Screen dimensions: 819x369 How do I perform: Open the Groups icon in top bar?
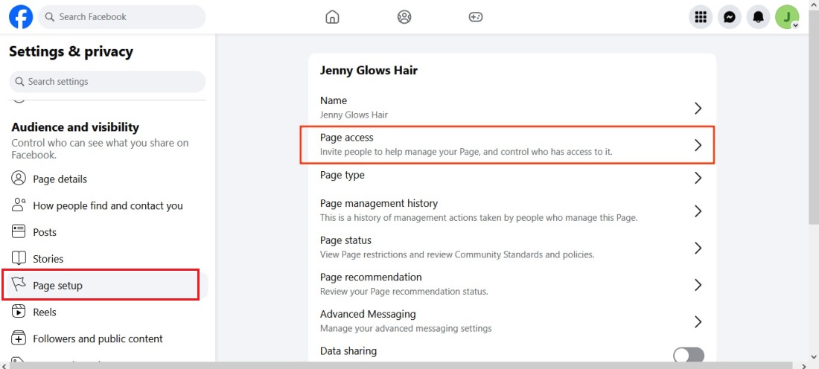(x=404, y=17)
